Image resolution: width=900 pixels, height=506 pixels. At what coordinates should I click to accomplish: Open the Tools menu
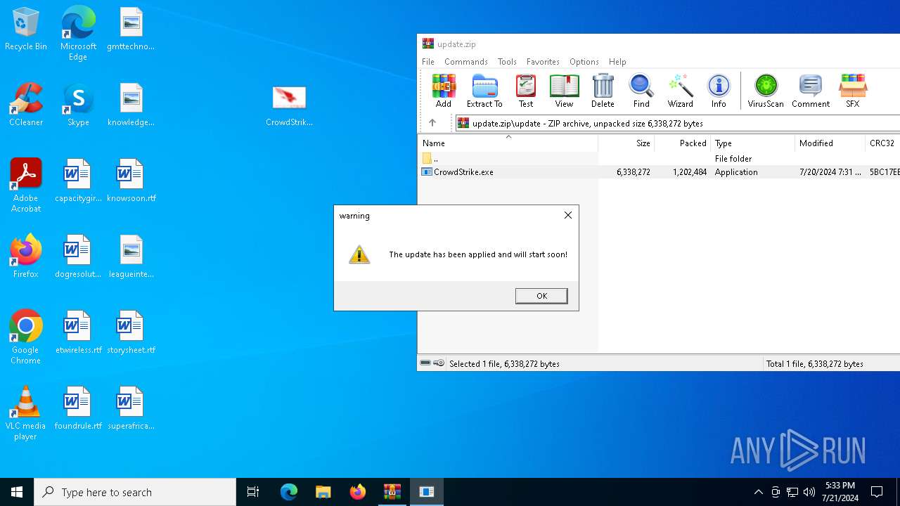pyautogui.click(x=507, y=62)
